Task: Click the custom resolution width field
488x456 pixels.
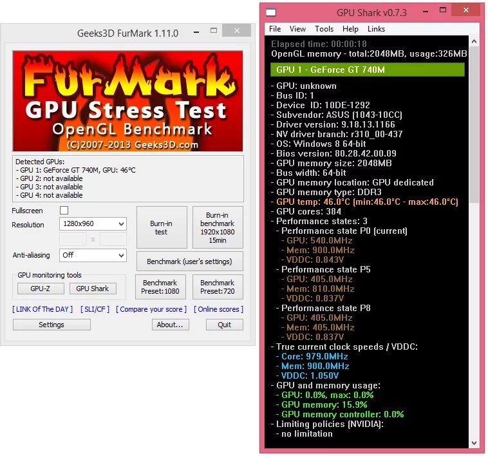Action: pos(73,240)
